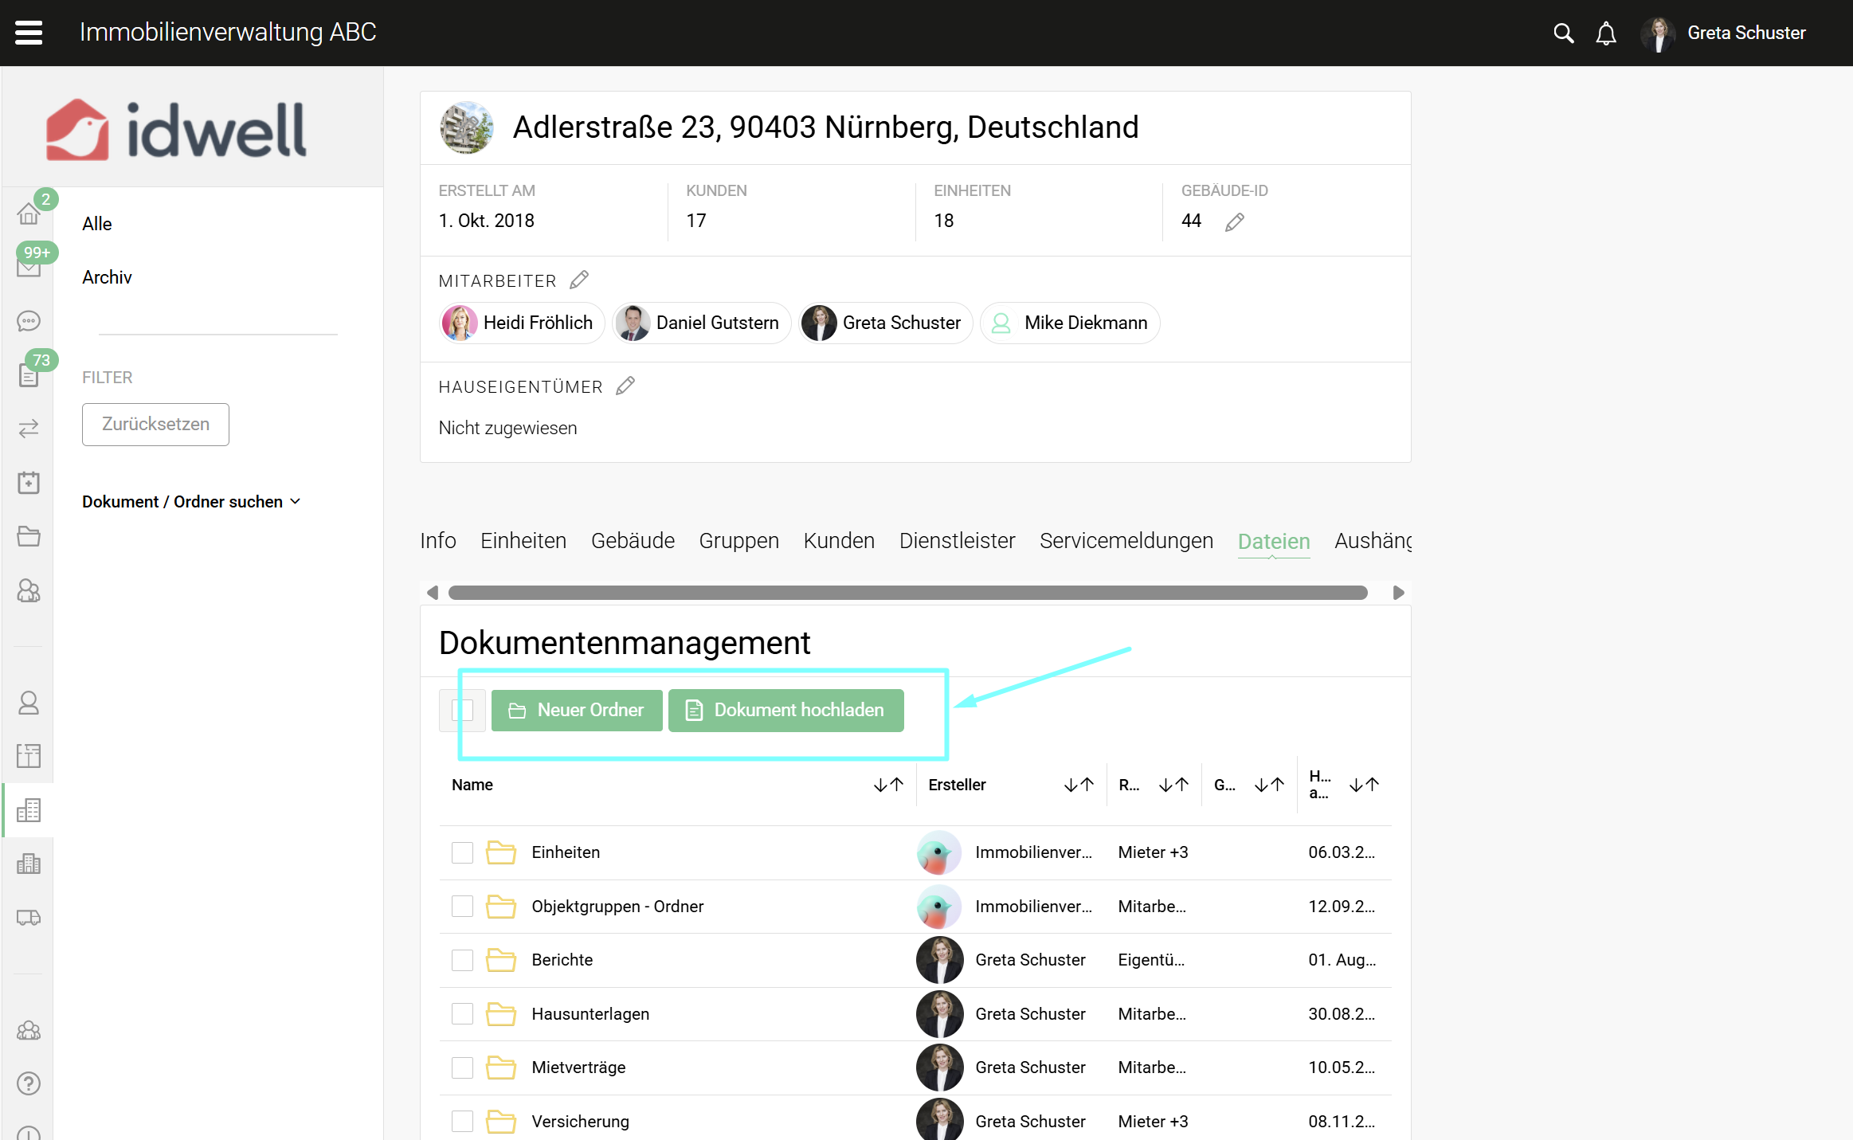Expand Dokument / Ordner suchen filter
The image size is (1853, 1140).
tap(191, 502)
